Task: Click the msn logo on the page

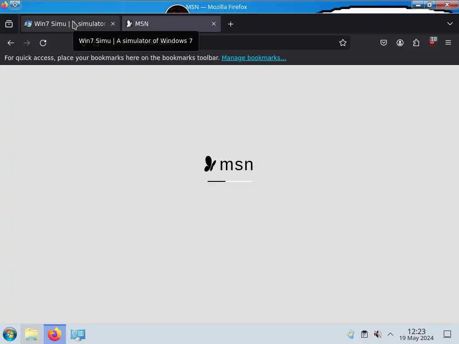Action: coord(229,164)
